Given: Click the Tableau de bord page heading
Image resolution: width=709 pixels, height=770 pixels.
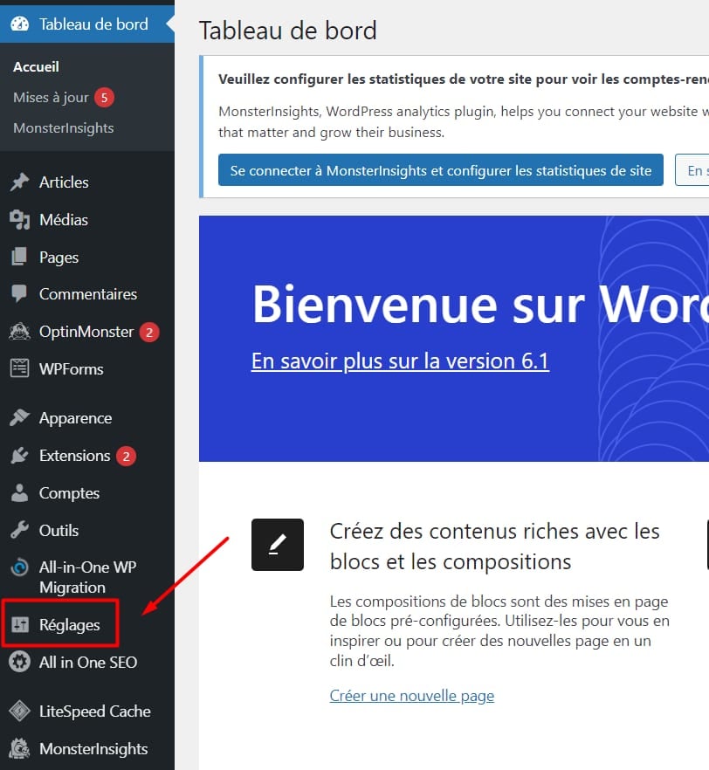Looking at the screenshot, I should (288, 31).
